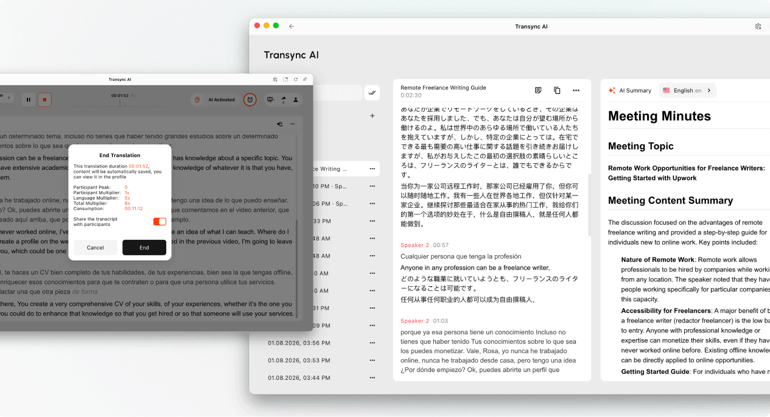Pause the live translation recording
770x417 pixels.
(x=28, y=99)
